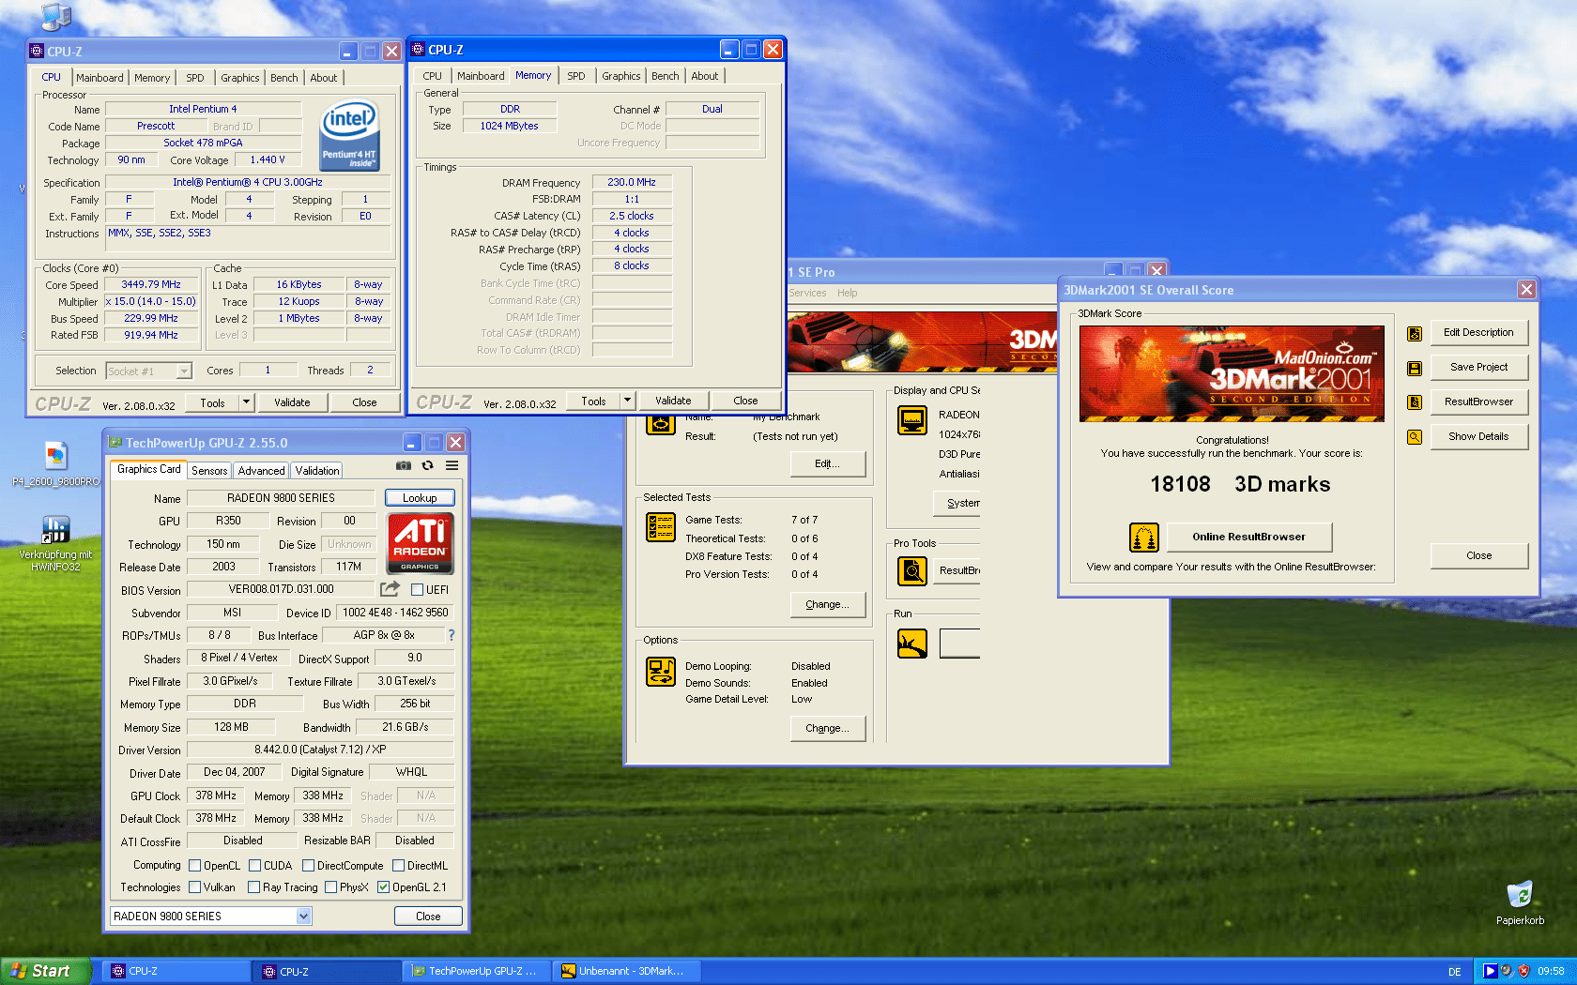Open the HWiNFO32 shortcut on desktop

pos(56,544)
